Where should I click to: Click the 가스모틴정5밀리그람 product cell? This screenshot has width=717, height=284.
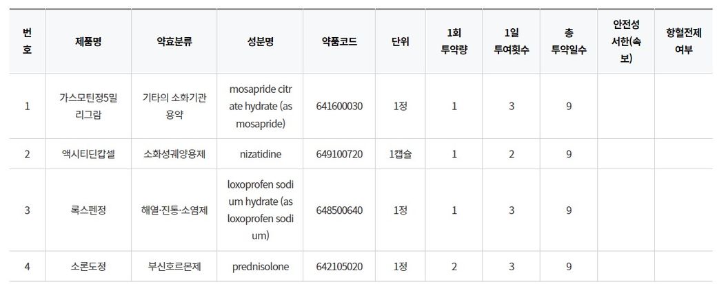point(88,106)
